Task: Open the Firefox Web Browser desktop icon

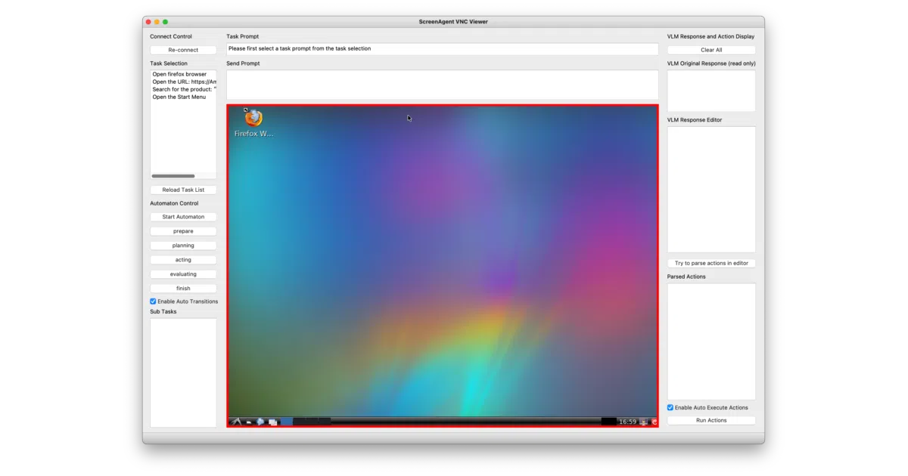Action: [253, 123]
